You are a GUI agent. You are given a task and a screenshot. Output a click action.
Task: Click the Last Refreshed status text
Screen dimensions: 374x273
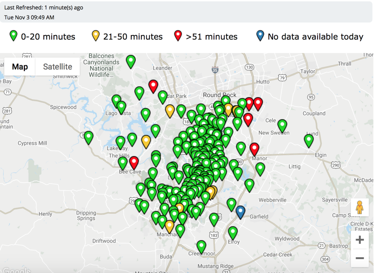(44, 7)
